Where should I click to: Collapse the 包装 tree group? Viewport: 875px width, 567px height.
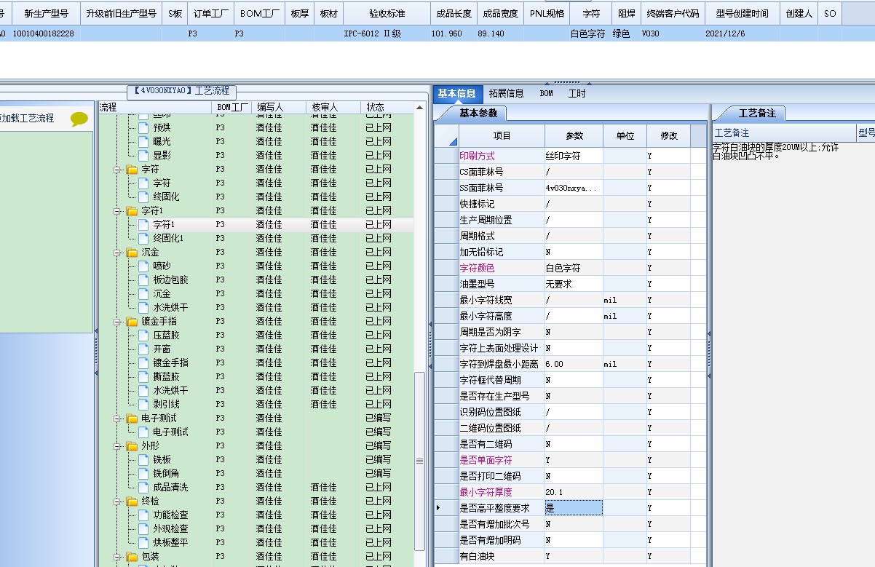click(116, 557)
